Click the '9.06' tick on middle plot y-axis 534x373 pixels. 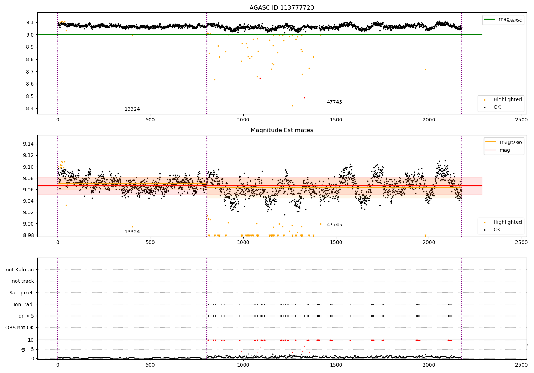tap(29, 190)
